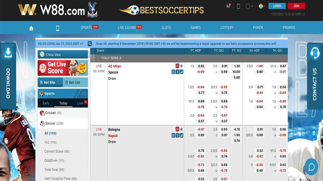
Task: Select the All (149) soccer filter
Action: [50, 133]
